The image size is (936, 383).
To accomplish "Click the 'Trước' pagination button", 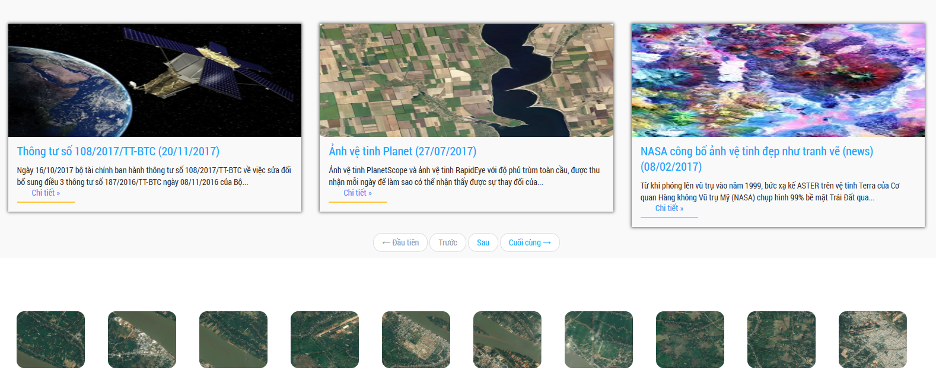I will 448,242.
